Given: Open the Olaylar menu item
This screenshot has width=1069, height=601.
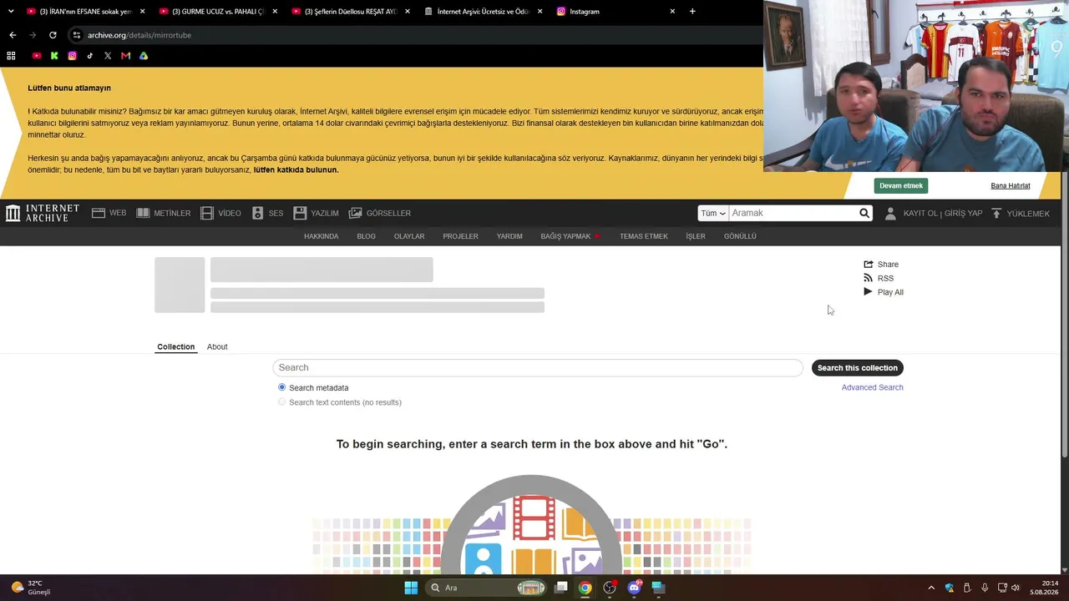Looking at the screenshot, I should [x=409, y=236].
